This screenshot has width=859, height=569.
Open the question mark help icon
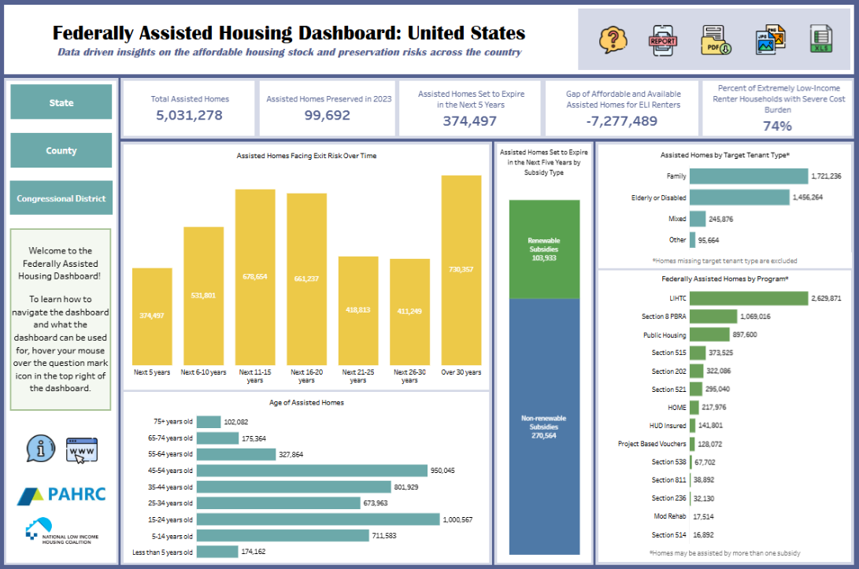pos(613,39)
